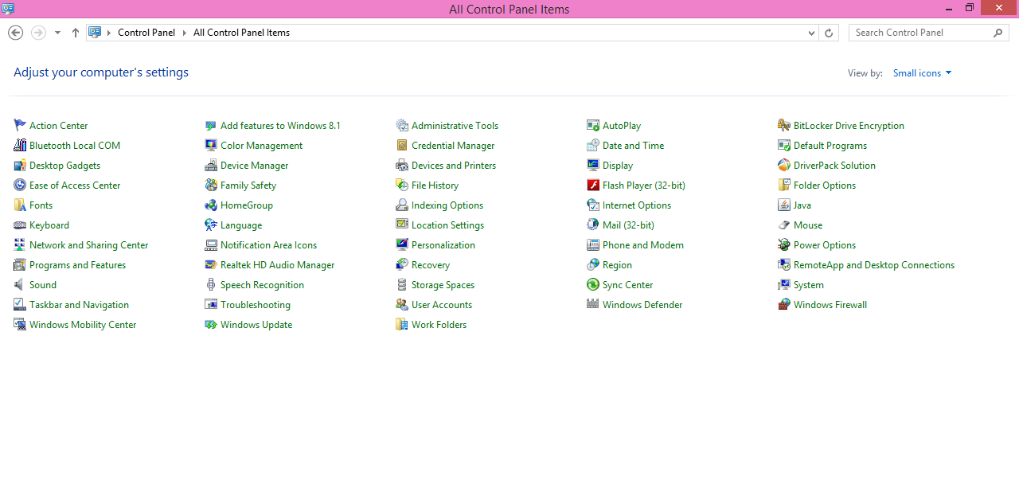
Task: Open the Java coffee cup icon
Action: (784, 205)
